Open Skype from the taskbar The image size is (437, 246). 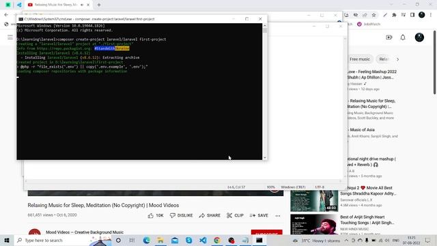pyautogui.click(x=188, y=241)
